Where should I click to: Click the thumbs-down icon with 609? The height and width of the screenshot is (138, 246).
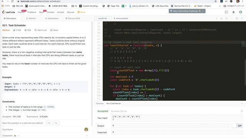coord(25,30)
